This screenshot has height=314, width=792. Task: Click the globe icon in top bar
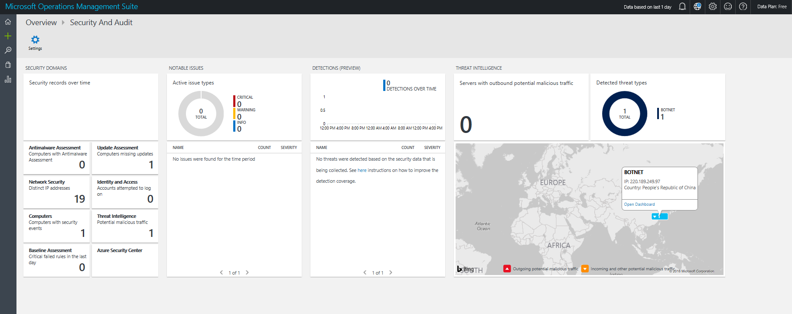click(x=697, y=6)
